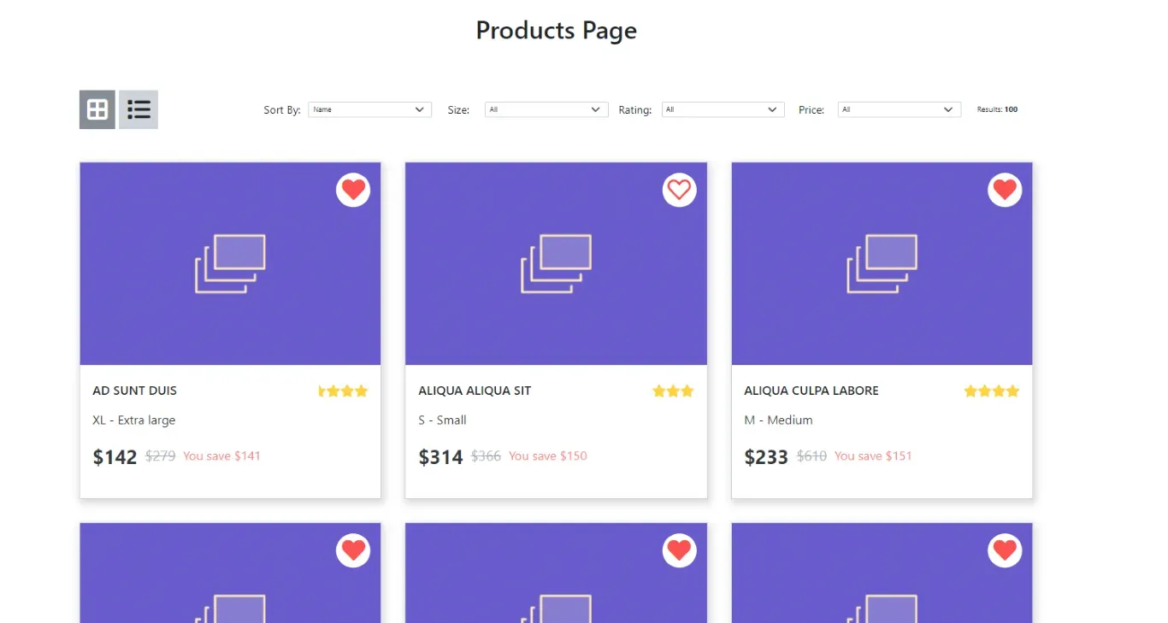
Task: Click the heart icon on the bottom-middle product
Action: coord(679,550)
